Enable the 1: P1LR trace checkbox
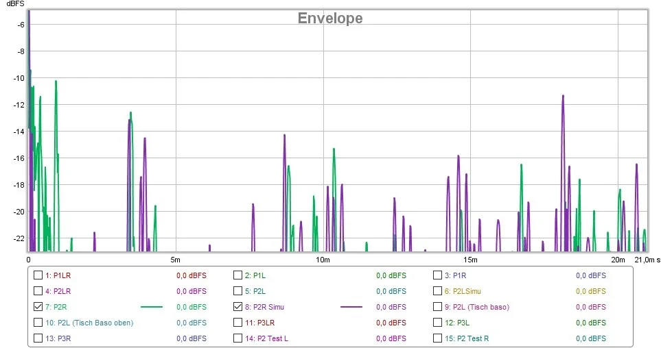The width and height of the screenshot is (661, 348). [38, 275]
